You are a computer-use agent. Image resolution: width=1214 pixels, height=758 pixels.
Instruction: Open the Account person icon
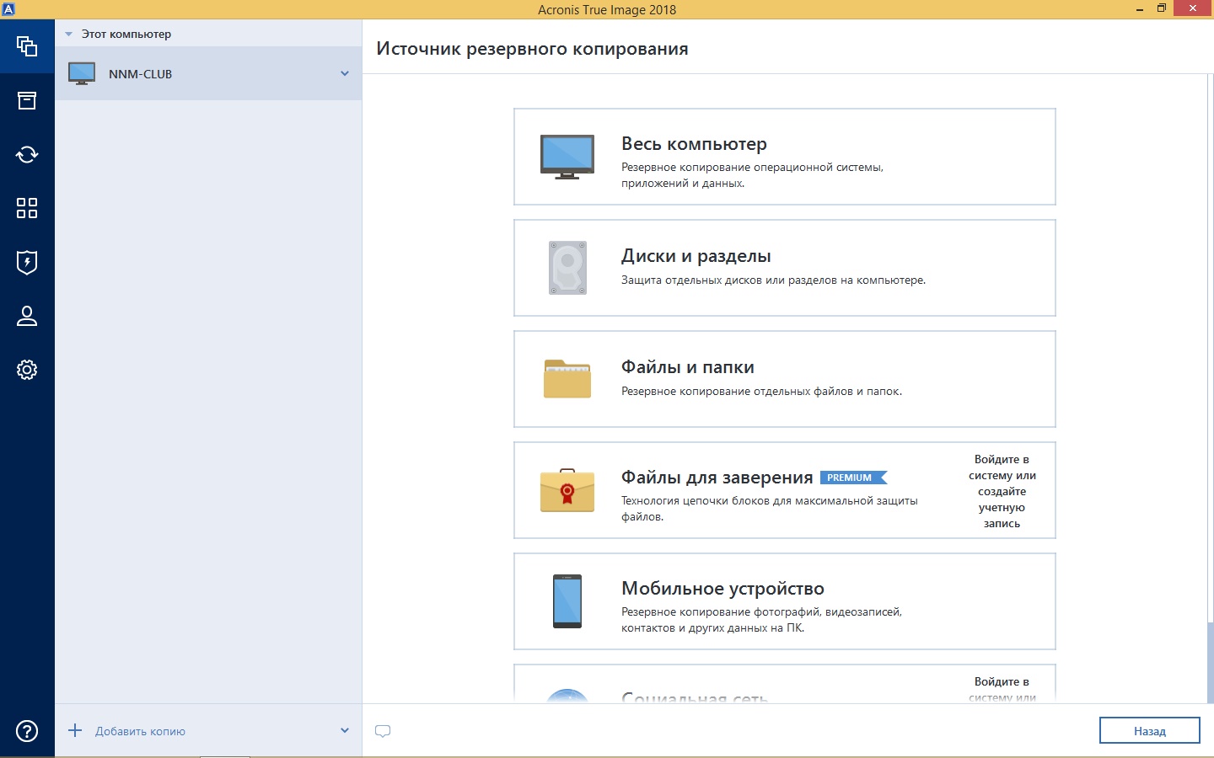click(27, 316)
